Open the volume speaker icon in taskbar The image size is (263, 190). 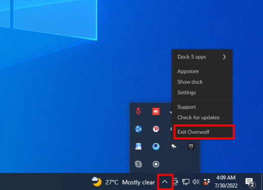click(196, 182)
